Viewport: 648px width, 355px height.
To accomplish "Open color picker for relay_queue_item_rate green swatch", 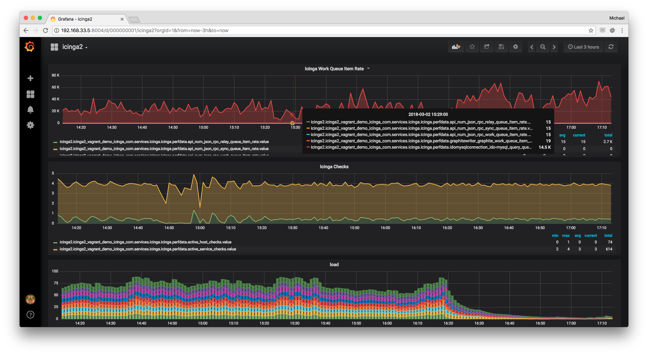I will (x=55, y=142).
